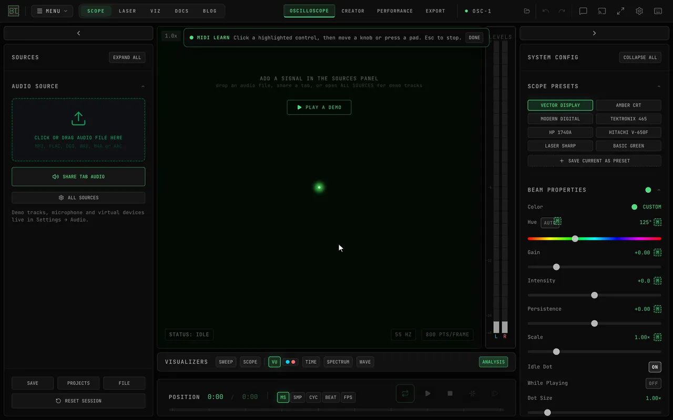Switch to the CREATOR tab
Viewport: 673px width, 420px height.
click(x=353, y=11)
